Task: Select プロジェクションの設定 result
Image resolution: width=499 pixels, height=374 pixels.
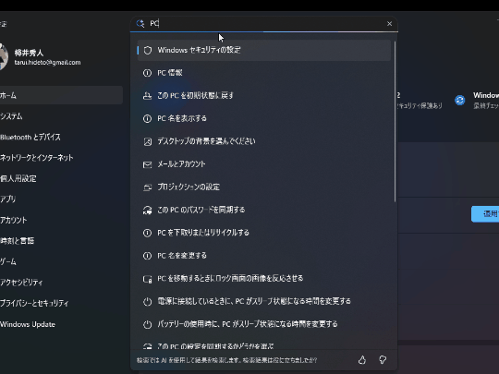Action: pyautogui.click(x=263, y=187)
